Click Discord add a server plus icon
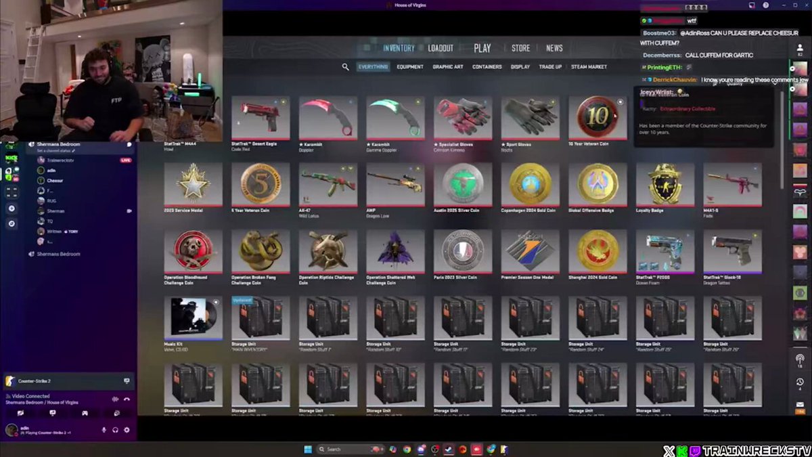Viewport: 812px width, 457px height. pyautogui.click(x=11, y=208)
